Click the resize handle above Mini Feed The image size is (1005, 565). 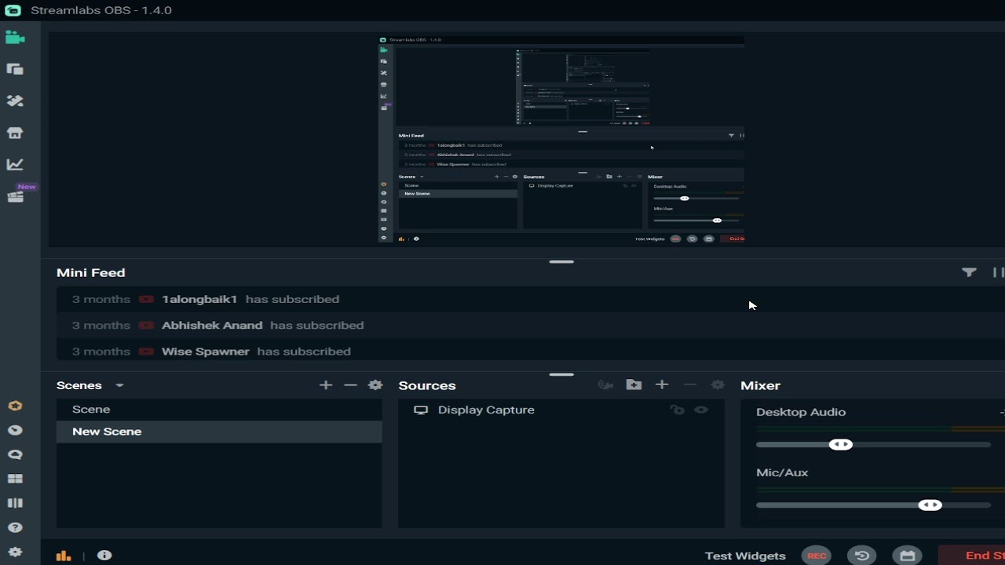[x=561, y=261]
